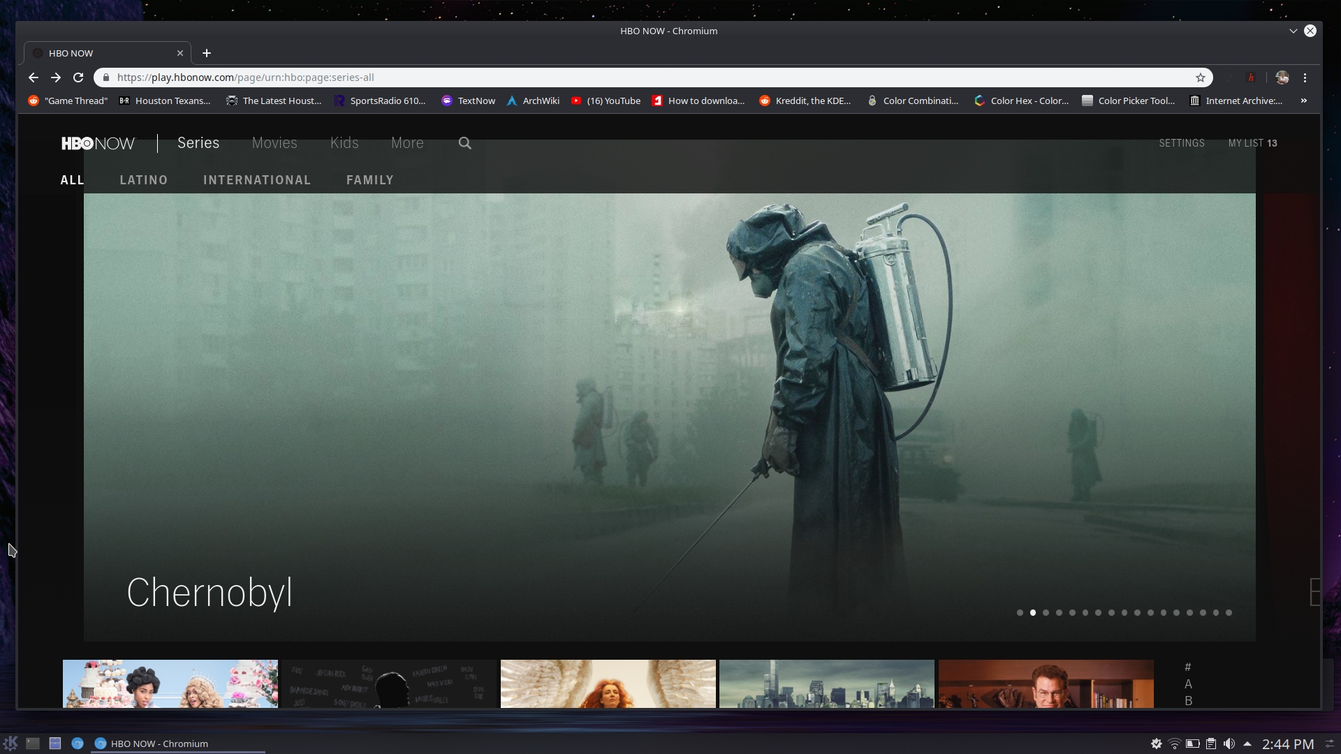Open the "Game Thread" bookmark
Image resolution: width=1341 pixels, height=754 pixels.
click(x=68, y=101)
